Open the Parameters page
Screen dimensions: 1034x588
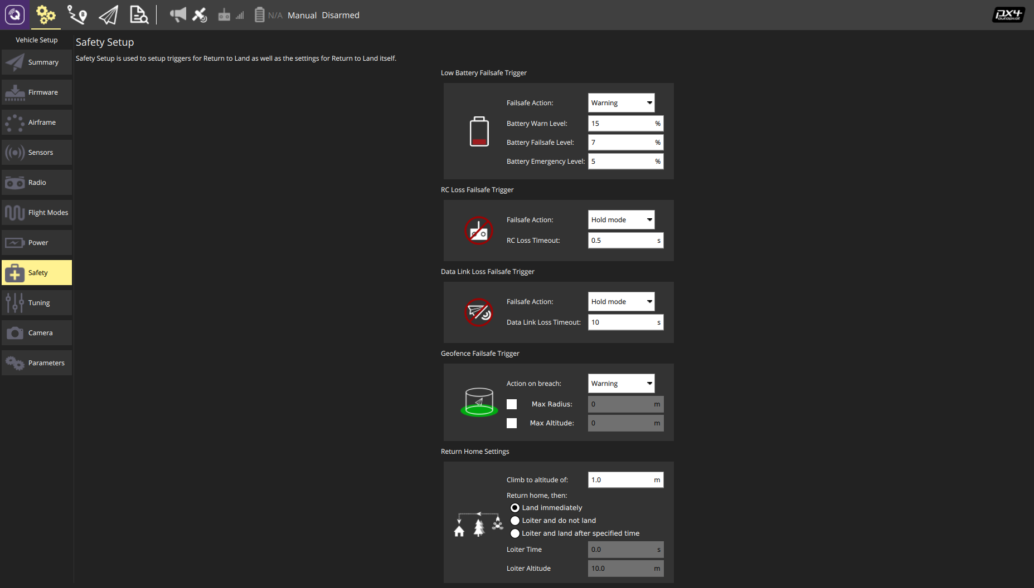coord(37,363)
